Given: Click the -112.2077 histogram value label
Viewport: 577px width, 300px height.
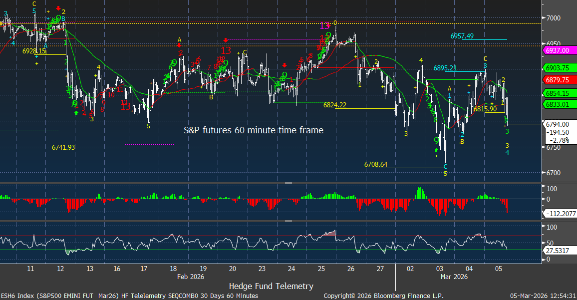Looking at the screenshot, I should point(561,214).
